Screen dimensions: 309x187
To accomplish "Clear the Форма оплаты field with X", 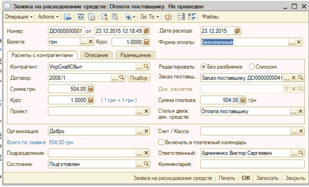I will (301, 42).
